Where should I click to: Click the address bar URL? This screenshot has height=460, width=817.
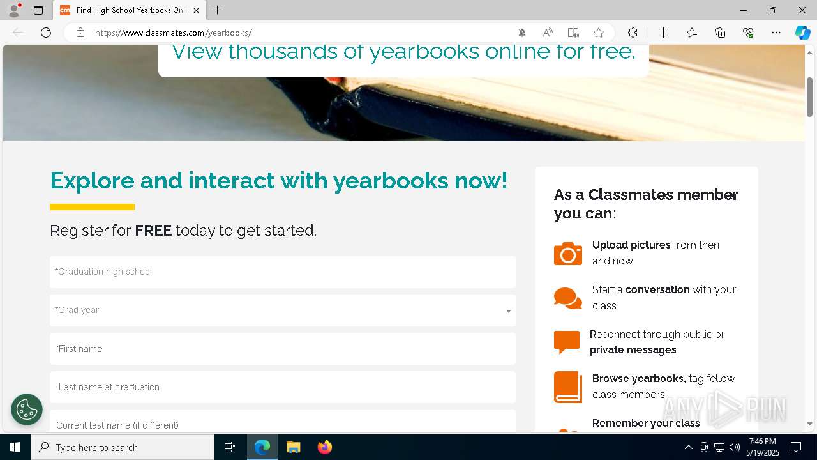(174, 33)
